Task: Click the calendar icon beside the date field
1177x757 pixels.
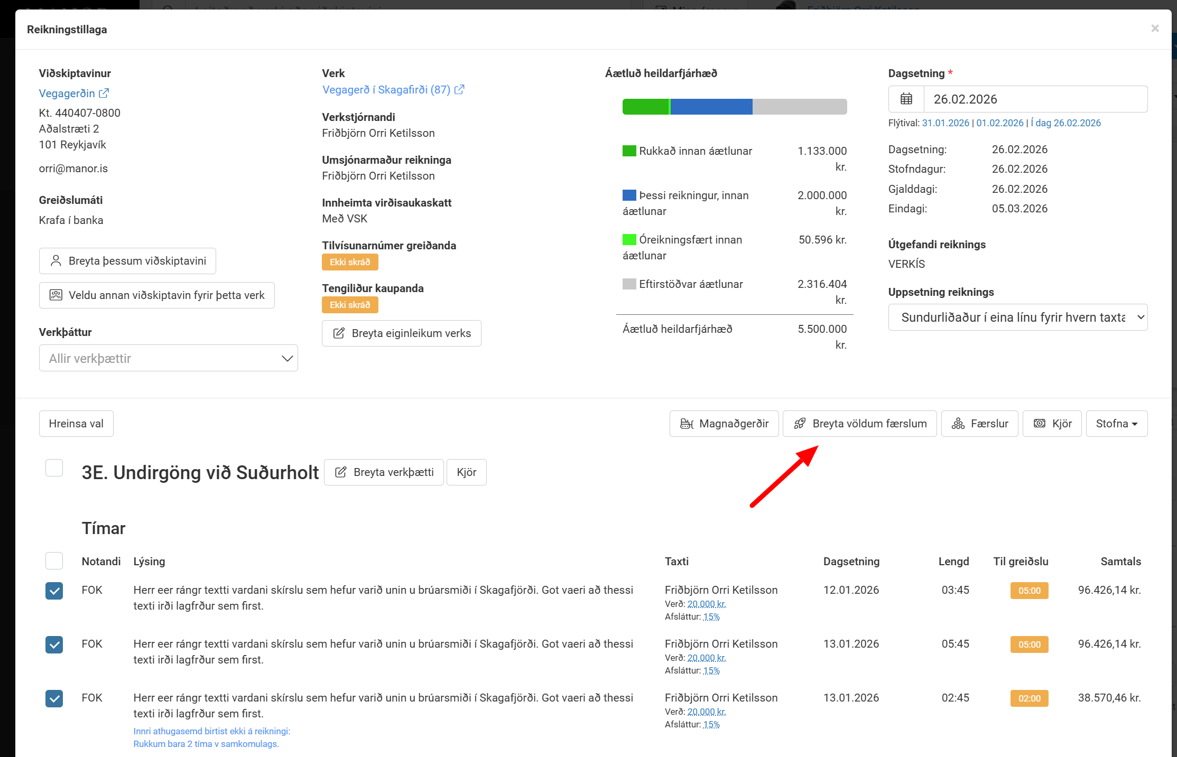Action: (906, 99)
